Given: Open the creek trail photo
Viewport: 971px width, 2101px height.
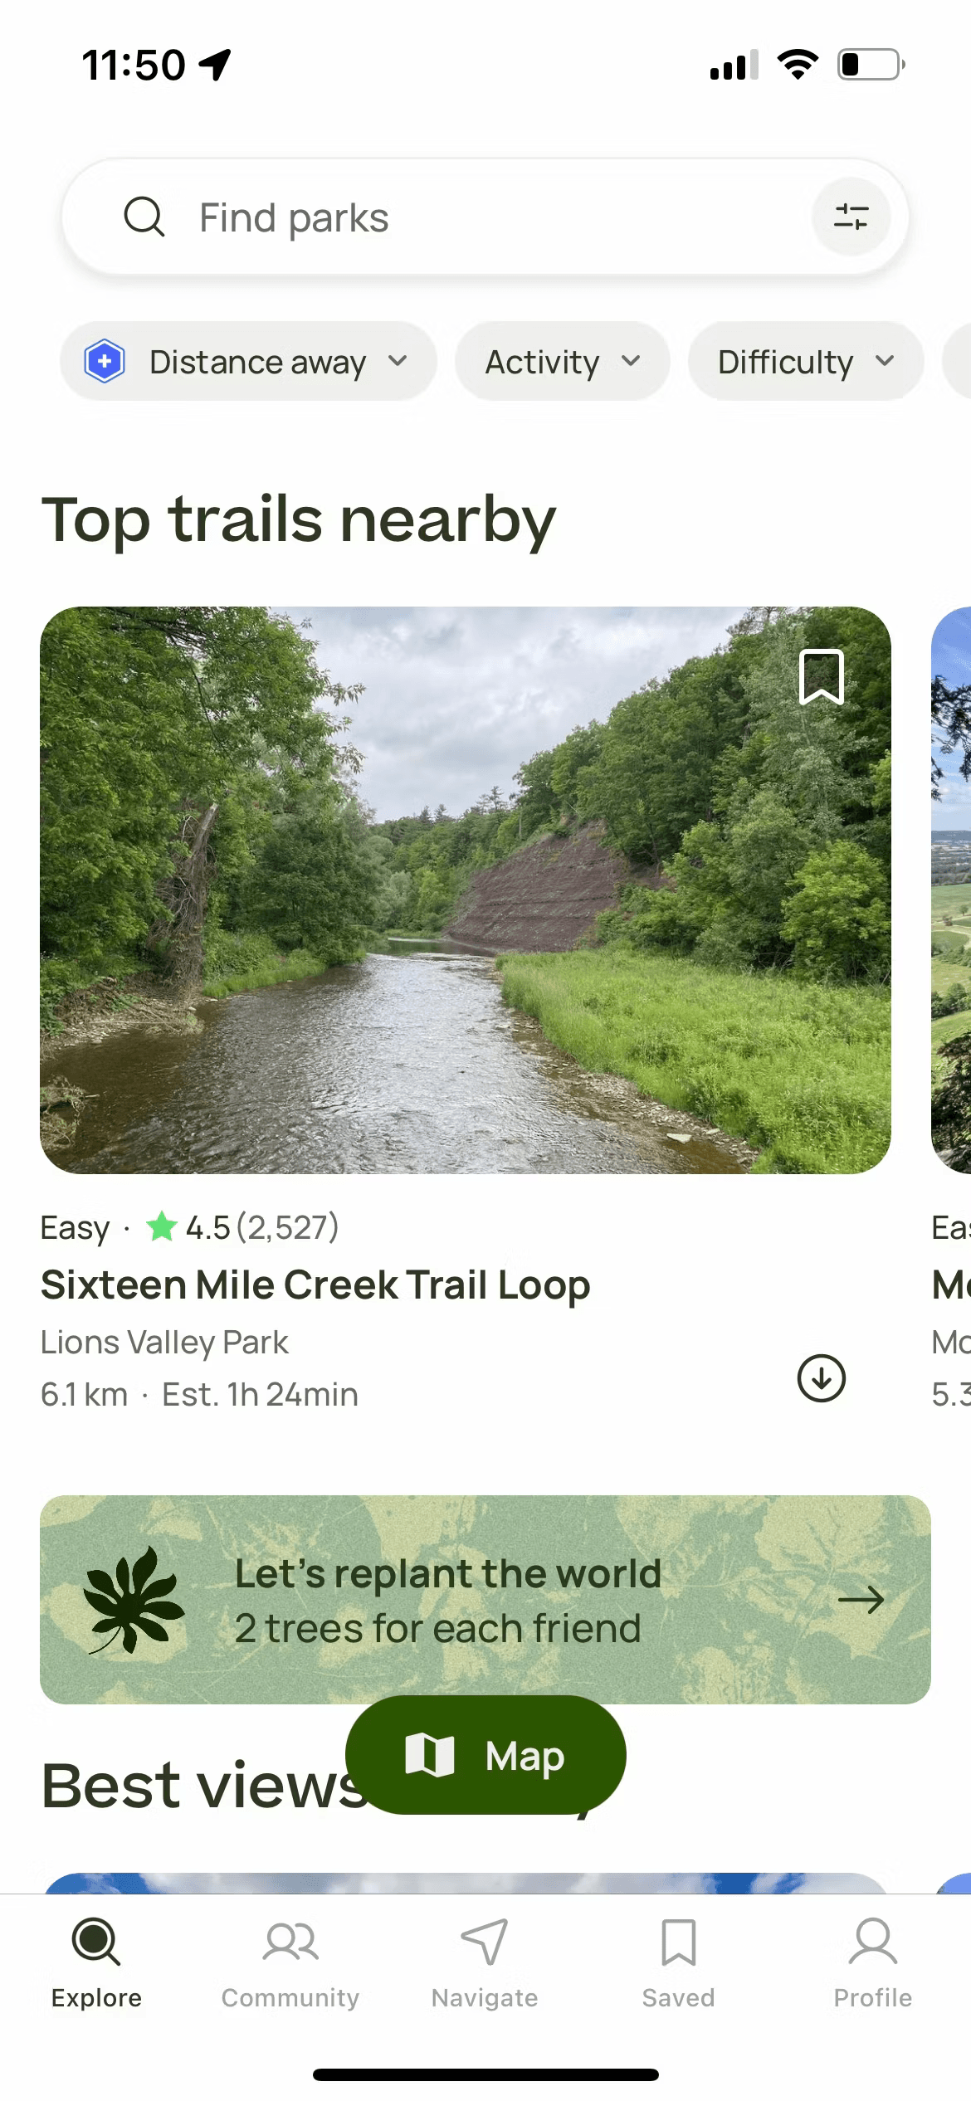Looking at the screenshot, I should pyautogui.click(x=465, y=890).
